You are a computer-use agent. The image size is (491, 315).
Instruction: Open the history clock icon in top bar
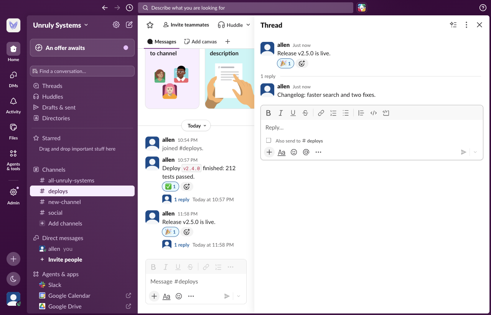pyautogui.click(x=130, y=8)
